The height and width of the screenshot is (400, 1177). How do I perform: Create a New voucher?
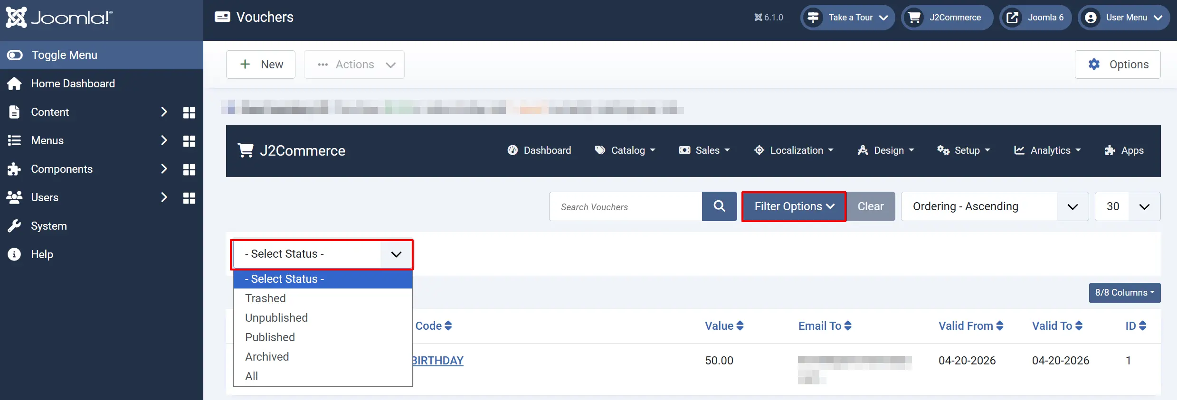pos(261,65)
